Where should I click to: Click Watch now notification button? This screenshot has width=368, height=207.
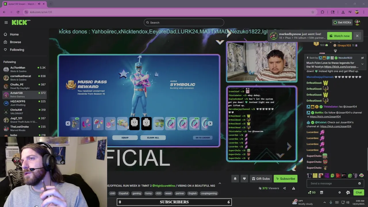[340, 36]
